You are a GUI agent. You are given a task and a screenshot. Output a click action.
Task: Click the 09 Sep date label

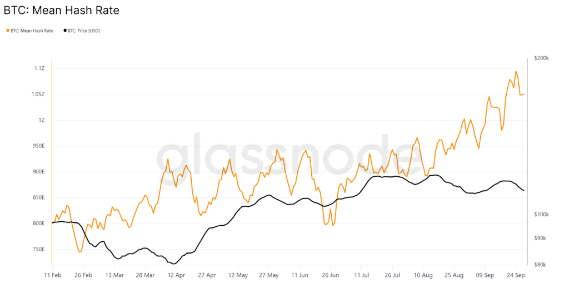486,275
